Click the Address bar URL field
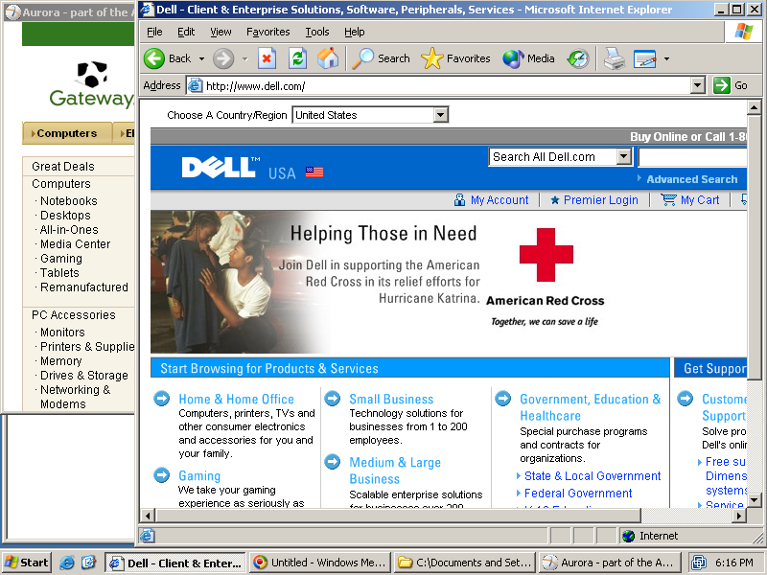Screen dimensions: 767x575 pyautogui.click(x=438, y=85)
